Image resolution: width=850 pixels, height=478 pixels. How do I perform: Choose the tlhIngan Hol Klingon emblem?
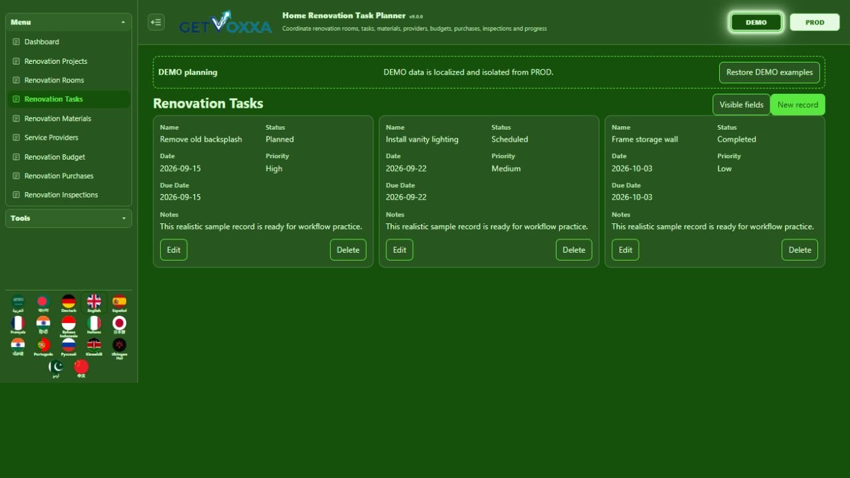click(x=120, y=349)
